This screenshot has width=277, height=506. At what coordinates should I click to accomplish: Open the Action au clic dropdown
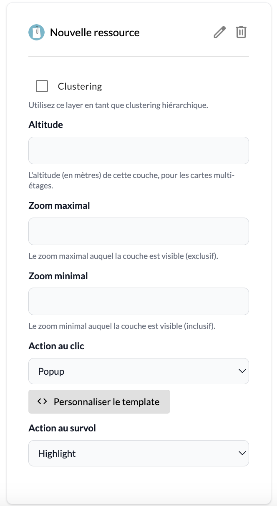138,371
